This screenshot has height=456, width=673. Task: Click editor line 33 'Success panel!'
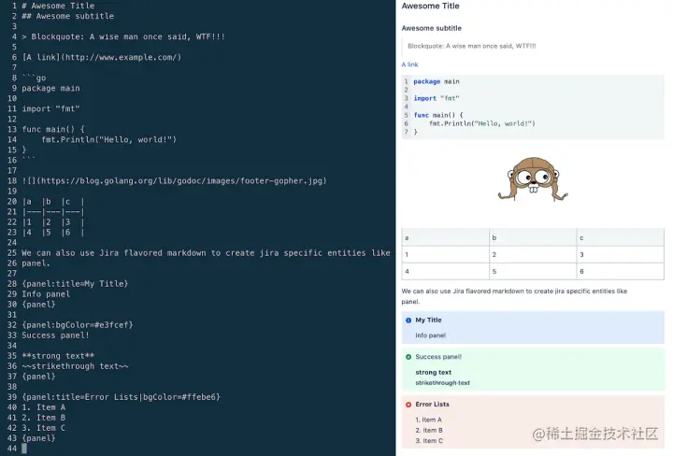tap(55, 335)
